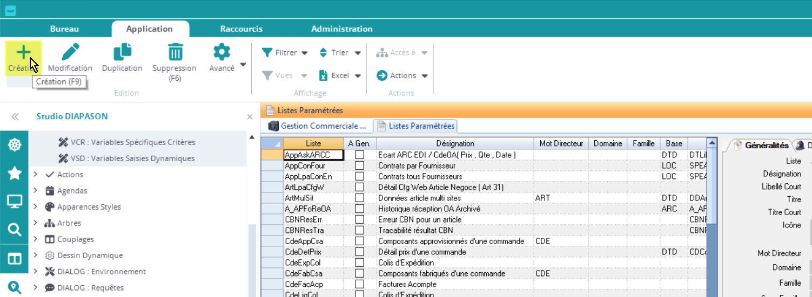Click the Duplication icon in ribbon
The width and height of the screenshot is (812, 297).
(x=122, y=53)
